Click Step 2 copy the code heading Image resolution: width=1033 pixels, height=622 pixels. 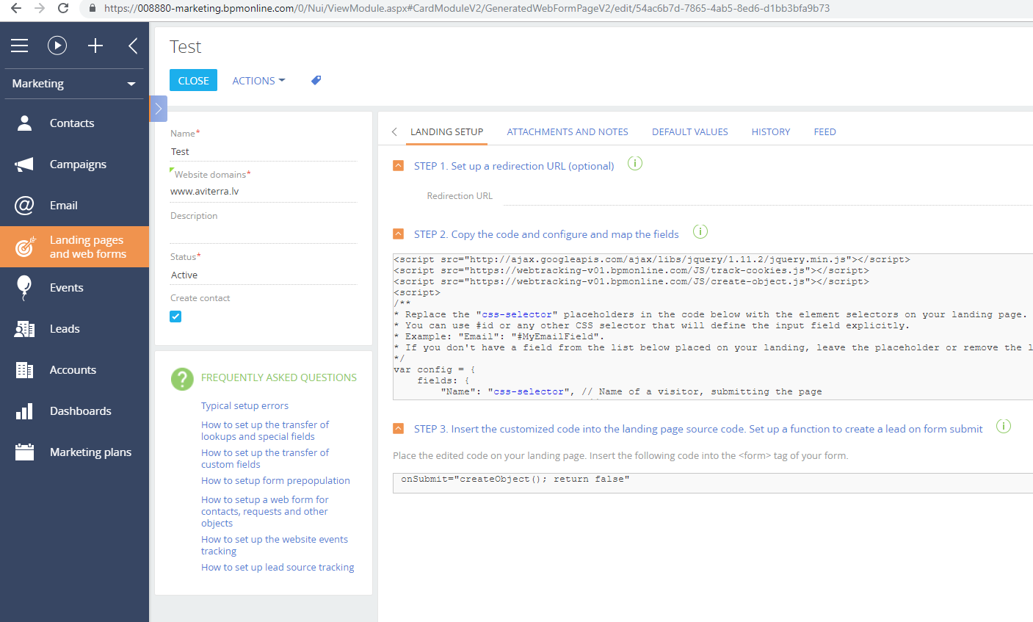[546, 234]
